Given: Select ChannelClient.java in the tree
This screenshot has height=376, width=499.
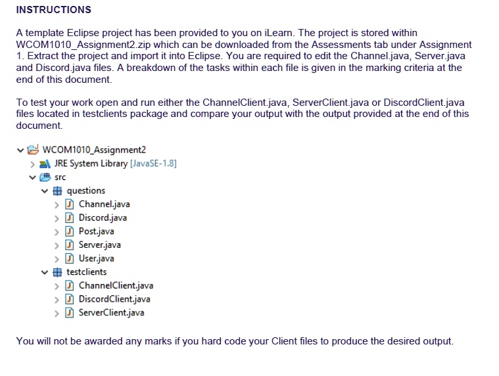Looking at the screenshot, I should [x=116, y=286].
